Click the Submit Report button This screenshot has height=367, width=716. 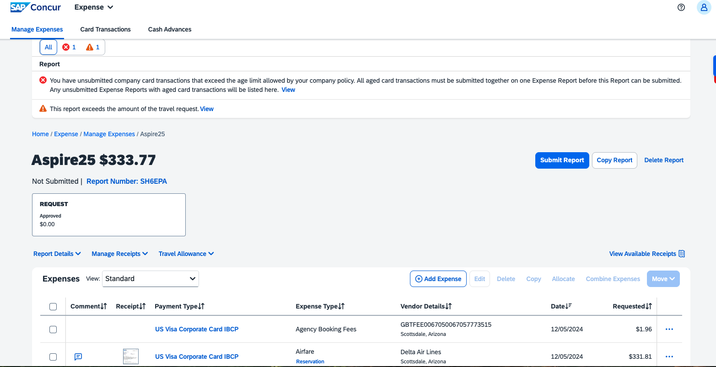[x=562, y=160]
